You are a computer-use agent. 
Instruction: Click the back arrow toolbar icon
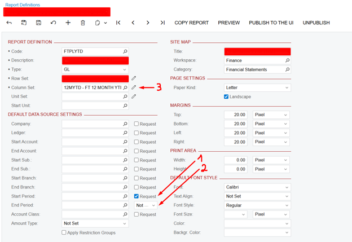[x=9, y=23]
